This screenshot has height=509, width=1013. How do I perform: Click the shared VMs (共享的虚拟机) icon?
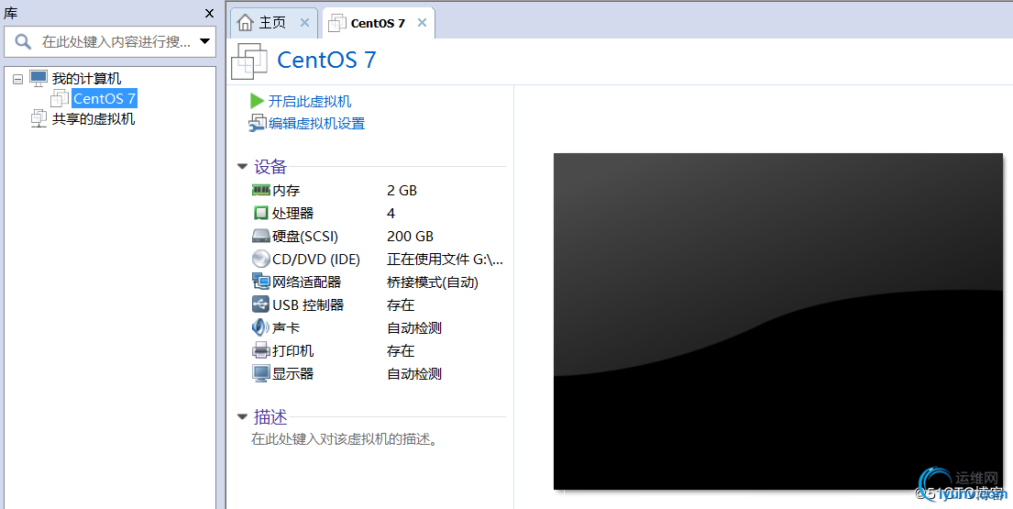click(39, 118)
